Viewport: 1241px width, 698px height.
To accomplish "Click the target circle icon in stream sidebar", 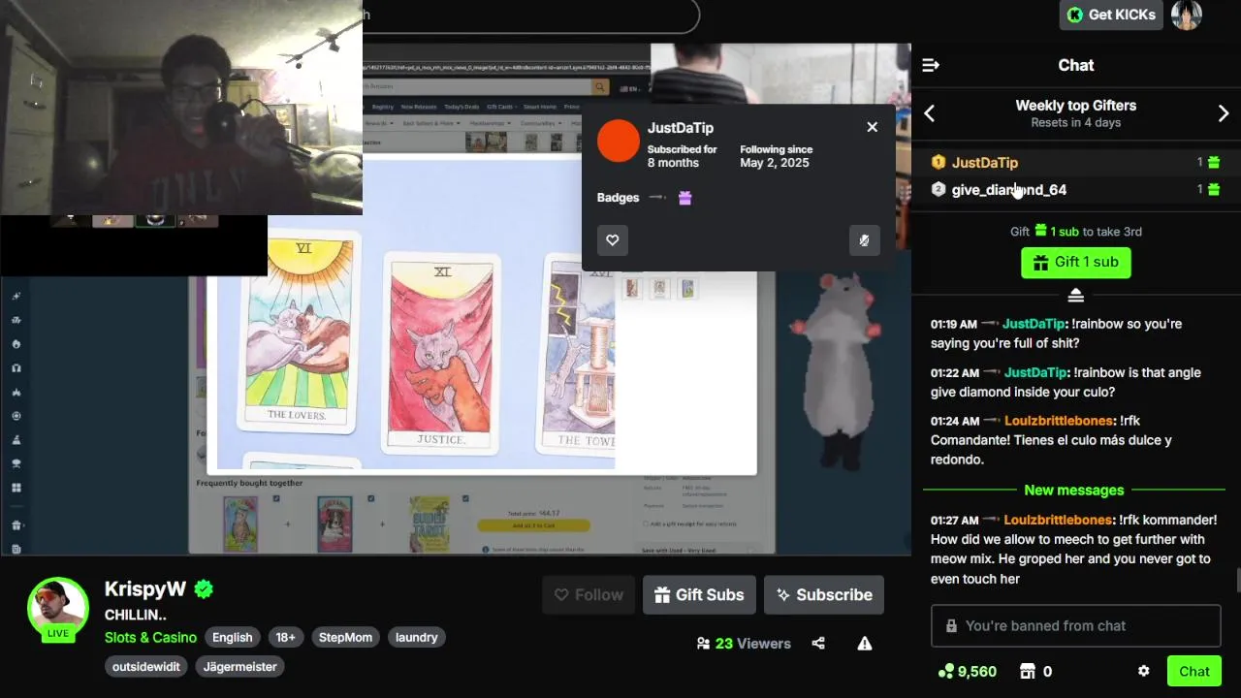I will [16, 416].
